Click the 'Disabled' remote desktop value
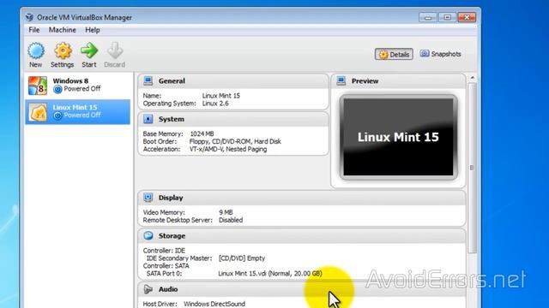 (x=231, y=220)
